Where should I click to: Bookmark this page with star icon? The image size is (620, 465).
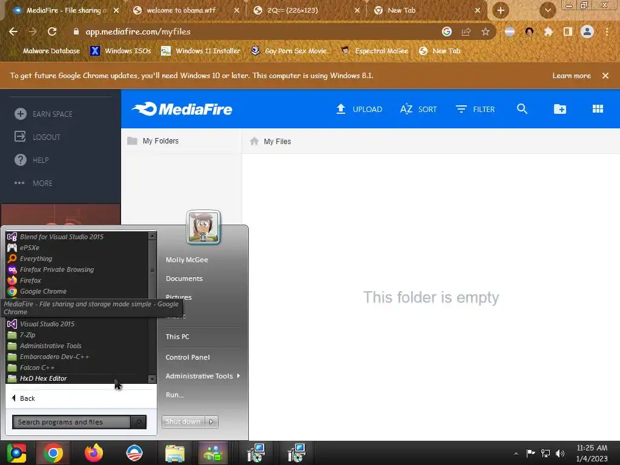tap(486, 31)
